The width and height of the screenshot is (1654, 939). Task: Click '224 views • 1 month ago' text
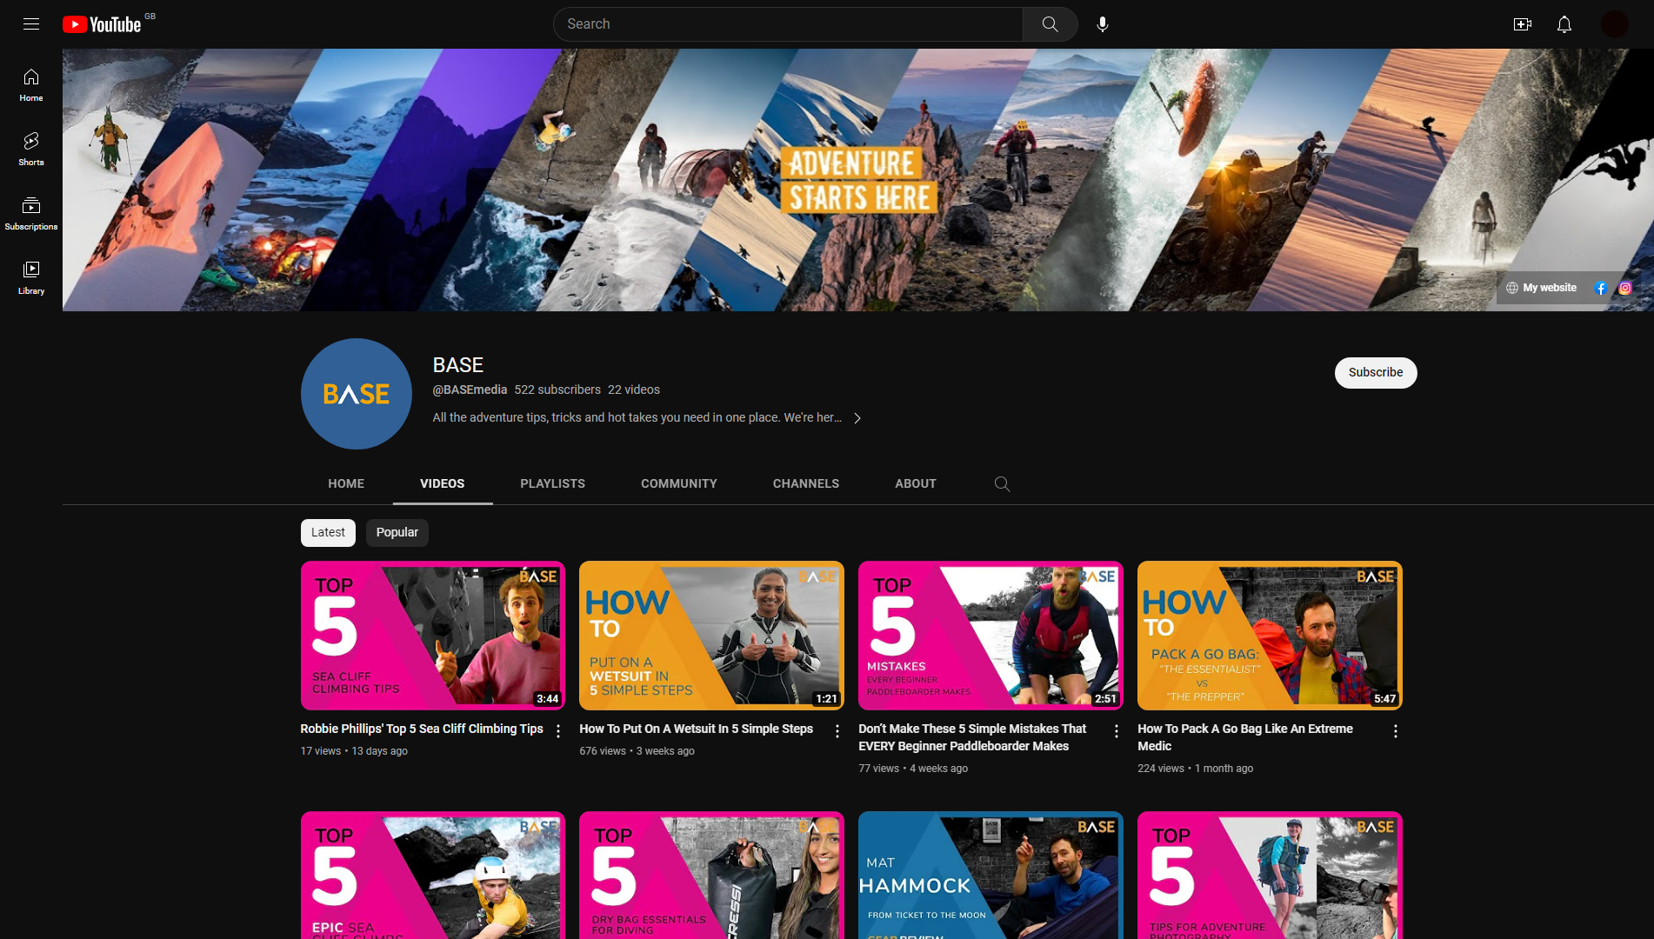pyautogui.click(x=1196, y=769)
